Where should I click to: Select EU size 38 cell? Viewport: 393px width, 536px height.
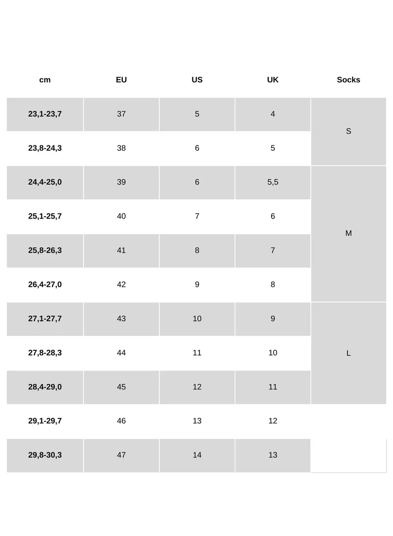121,148
